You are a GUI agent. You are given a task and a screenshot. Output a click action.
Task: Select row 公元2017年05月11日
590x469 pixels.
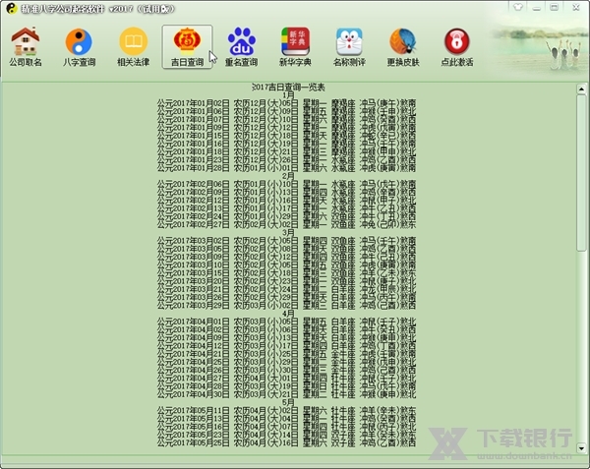pyautogui.click(x=286, y=411)
